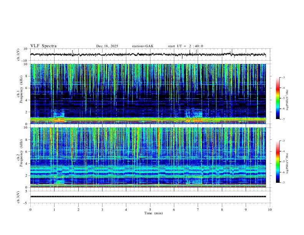Viewport: 304px width, 235px height.
Task: Click the "-4" tick on ch.1 colorbar
Action: [283, 88]
